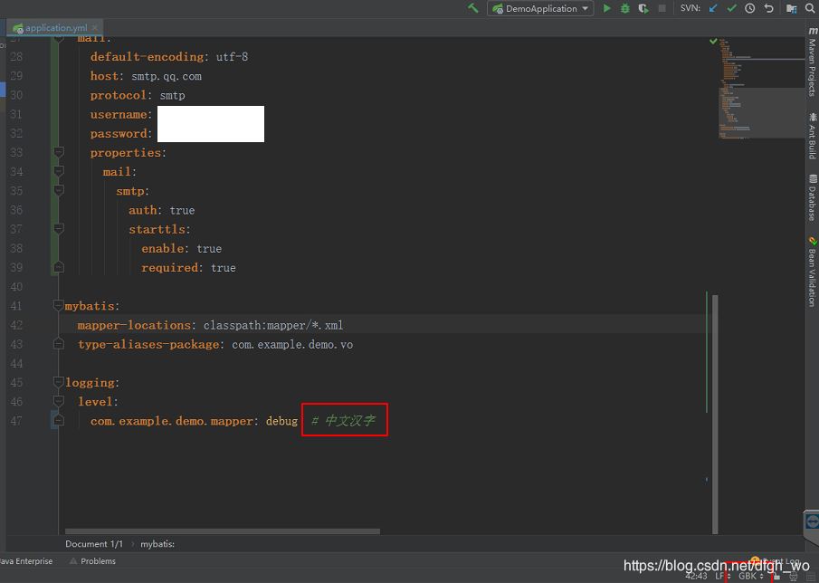The image size is (819, 583).
Task: Run DemoApplication with the green play icon
Action: pyautogui.click(x=607, y=8)
